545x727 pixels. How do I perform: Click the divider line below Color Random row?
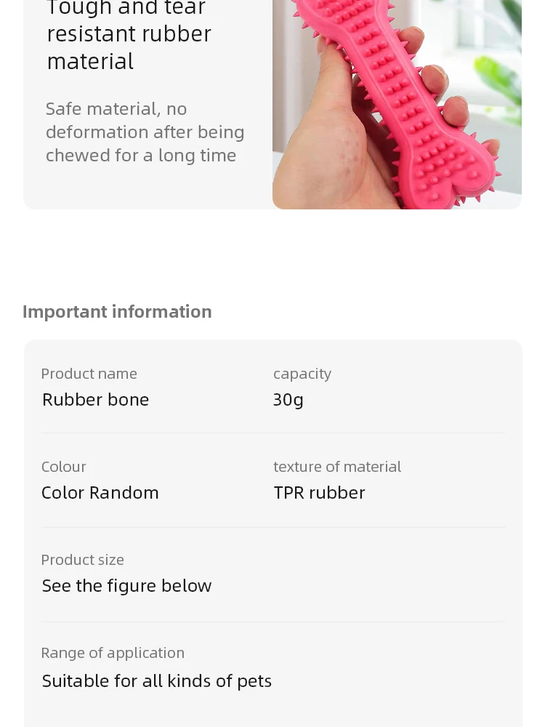[273, 527]
